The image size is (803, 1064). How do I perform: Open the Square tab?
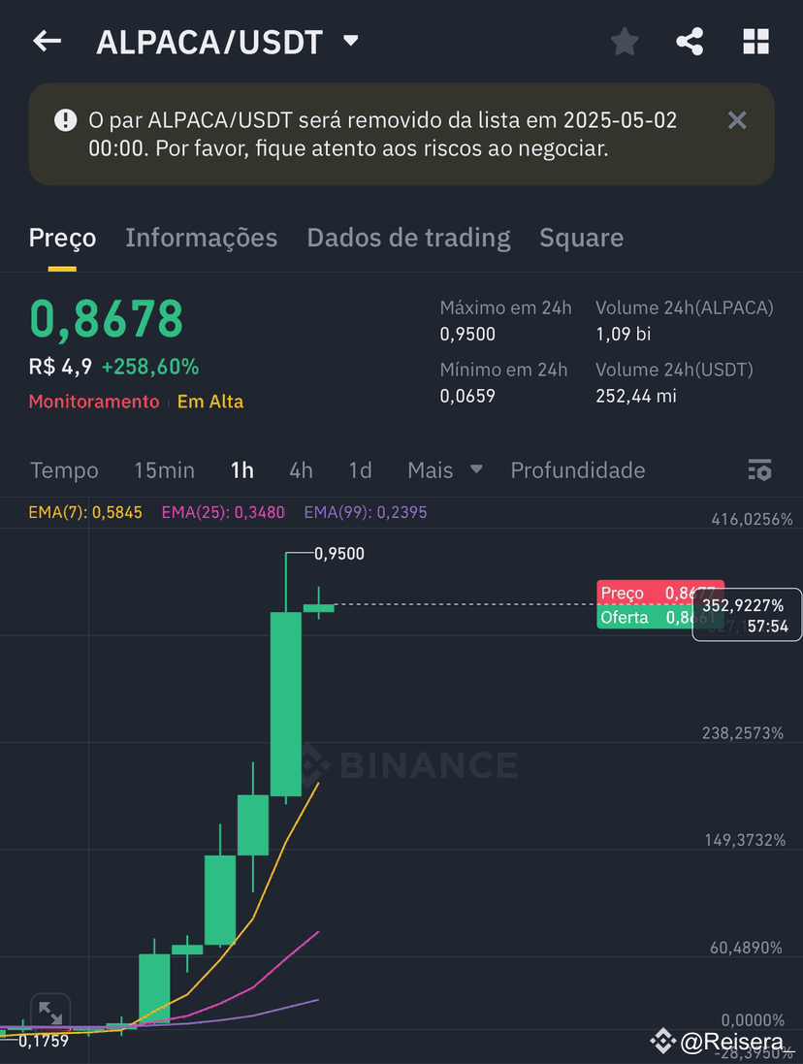click(x=581, y=238)
